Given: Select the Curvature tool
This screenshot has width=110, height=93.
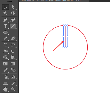Looking at the screenshot, I should (13, 20).
